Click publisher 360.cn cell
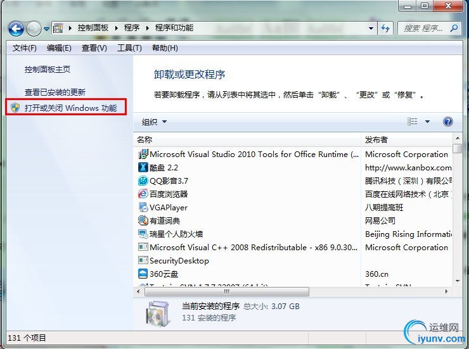 (x=376, y=274)
